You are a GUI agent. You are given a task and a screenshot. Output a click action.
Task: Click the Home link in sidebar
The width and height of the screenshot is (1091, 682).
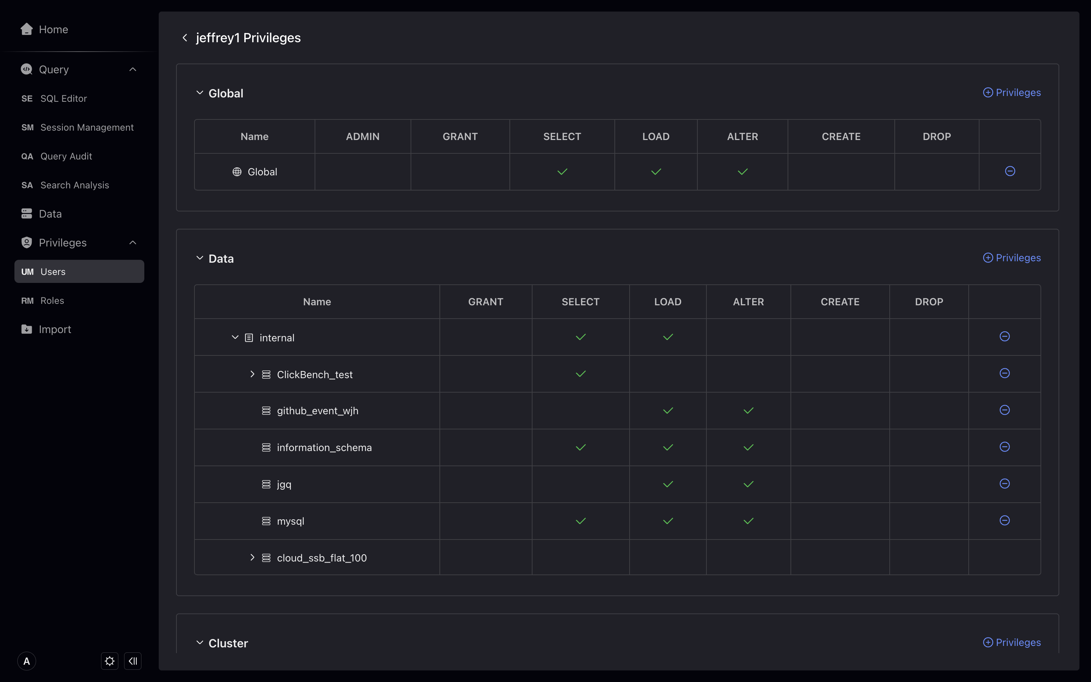(54, 29)
